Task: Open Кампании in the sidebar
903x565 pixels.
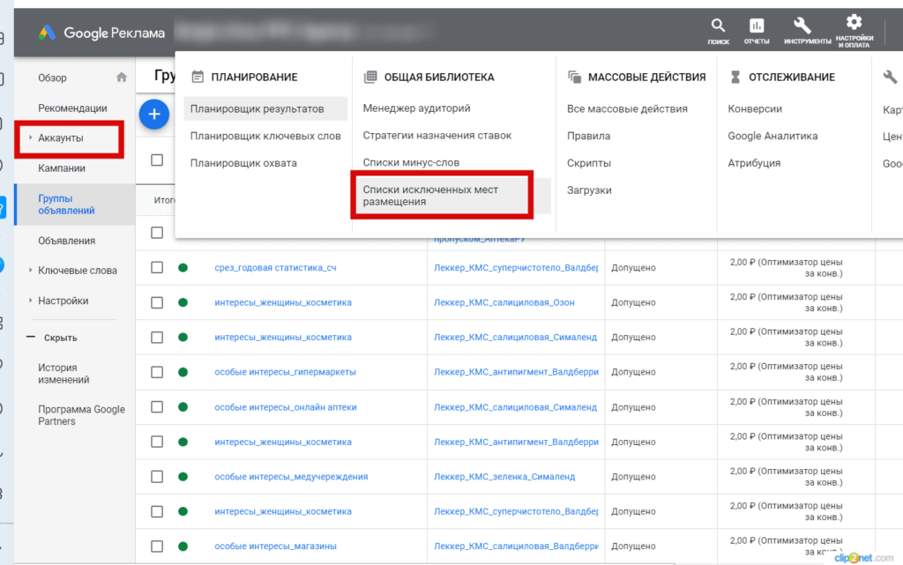Action: coord(62,168)
